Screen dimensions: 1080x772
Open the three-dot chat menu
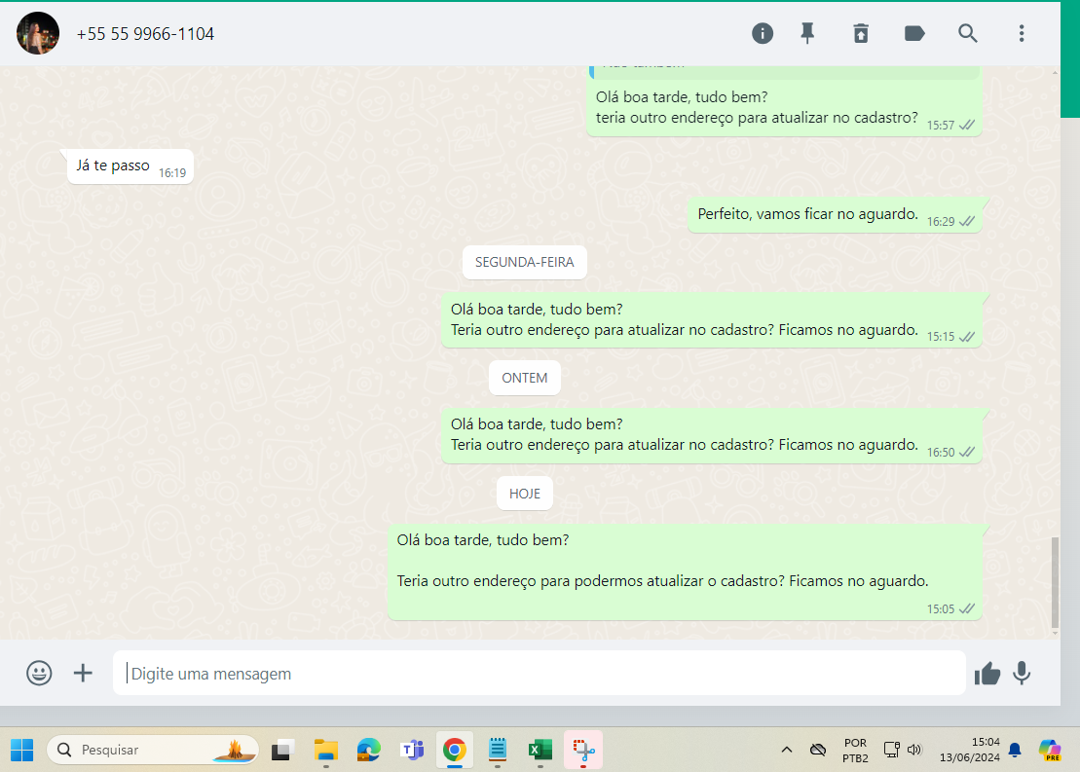[1022, 33]
